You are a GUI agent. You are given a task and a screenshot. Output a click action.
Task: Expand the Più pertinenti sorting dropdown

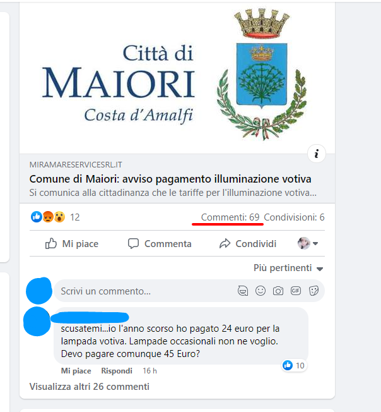tap(288, 268)
